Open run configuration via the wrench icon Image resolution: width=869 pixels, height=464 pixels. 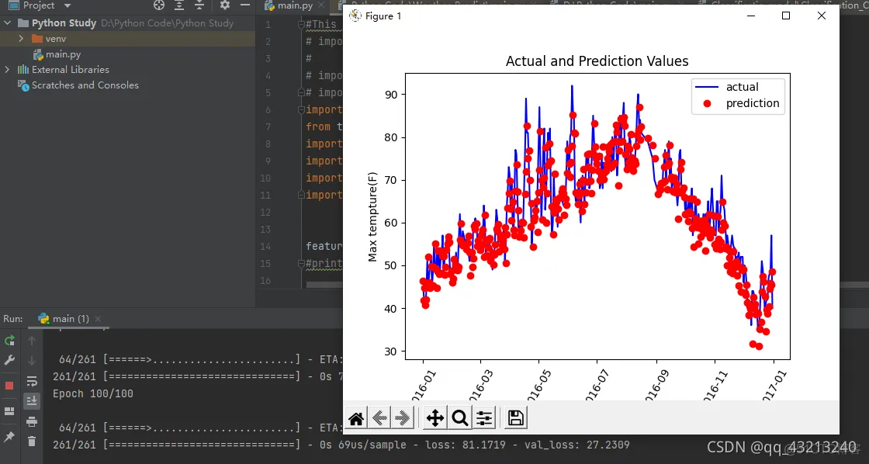(x=9, y=361)
